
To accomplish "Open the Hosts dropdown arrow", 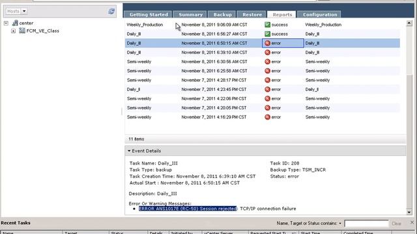I will pos(24,11).
